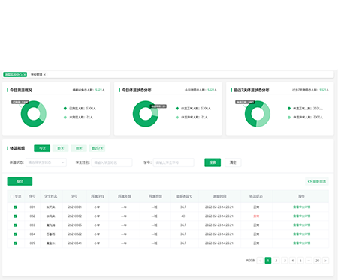Viewport: 338px width, 280px height.
Task: Switch to the 学校管理 page tab
Action: (36, 75)
